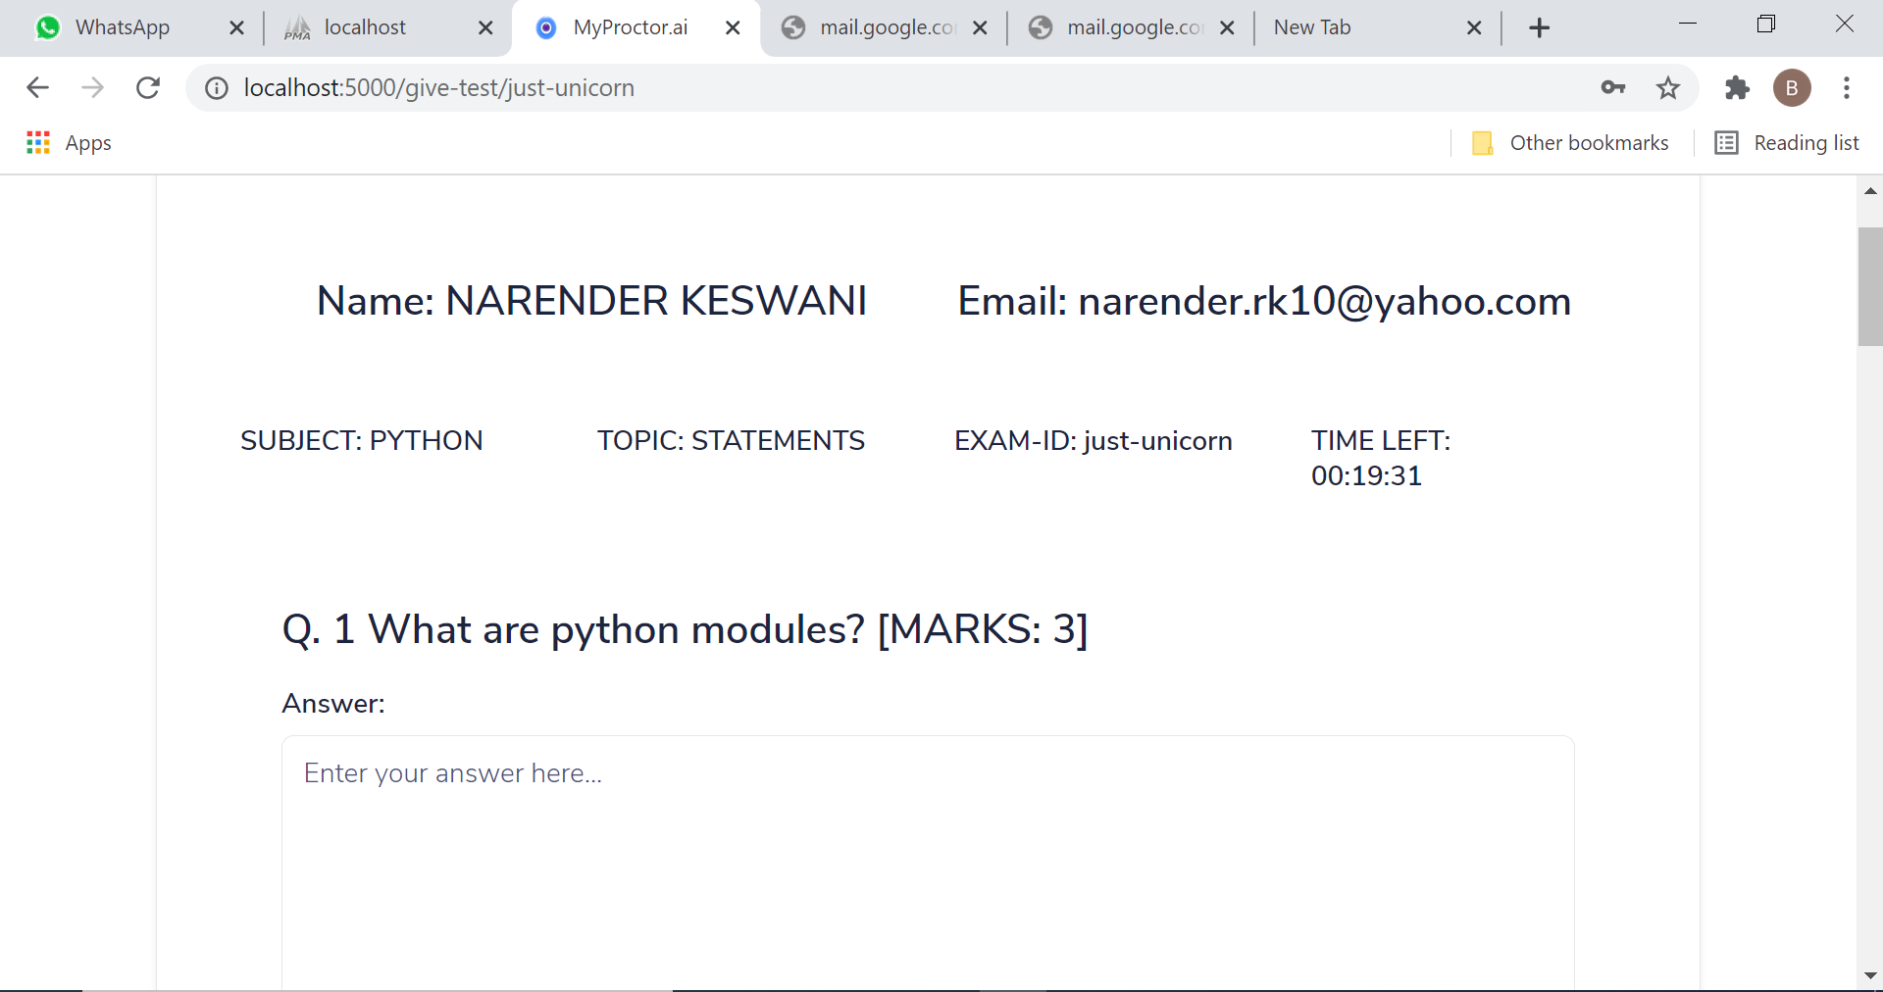Click the page scrollbar thumb

1870,286
